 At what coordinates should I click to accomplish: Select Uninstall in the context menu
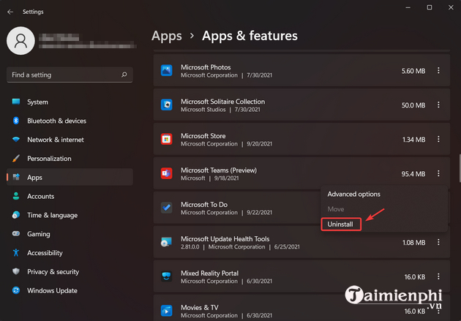tap(340, 224)
